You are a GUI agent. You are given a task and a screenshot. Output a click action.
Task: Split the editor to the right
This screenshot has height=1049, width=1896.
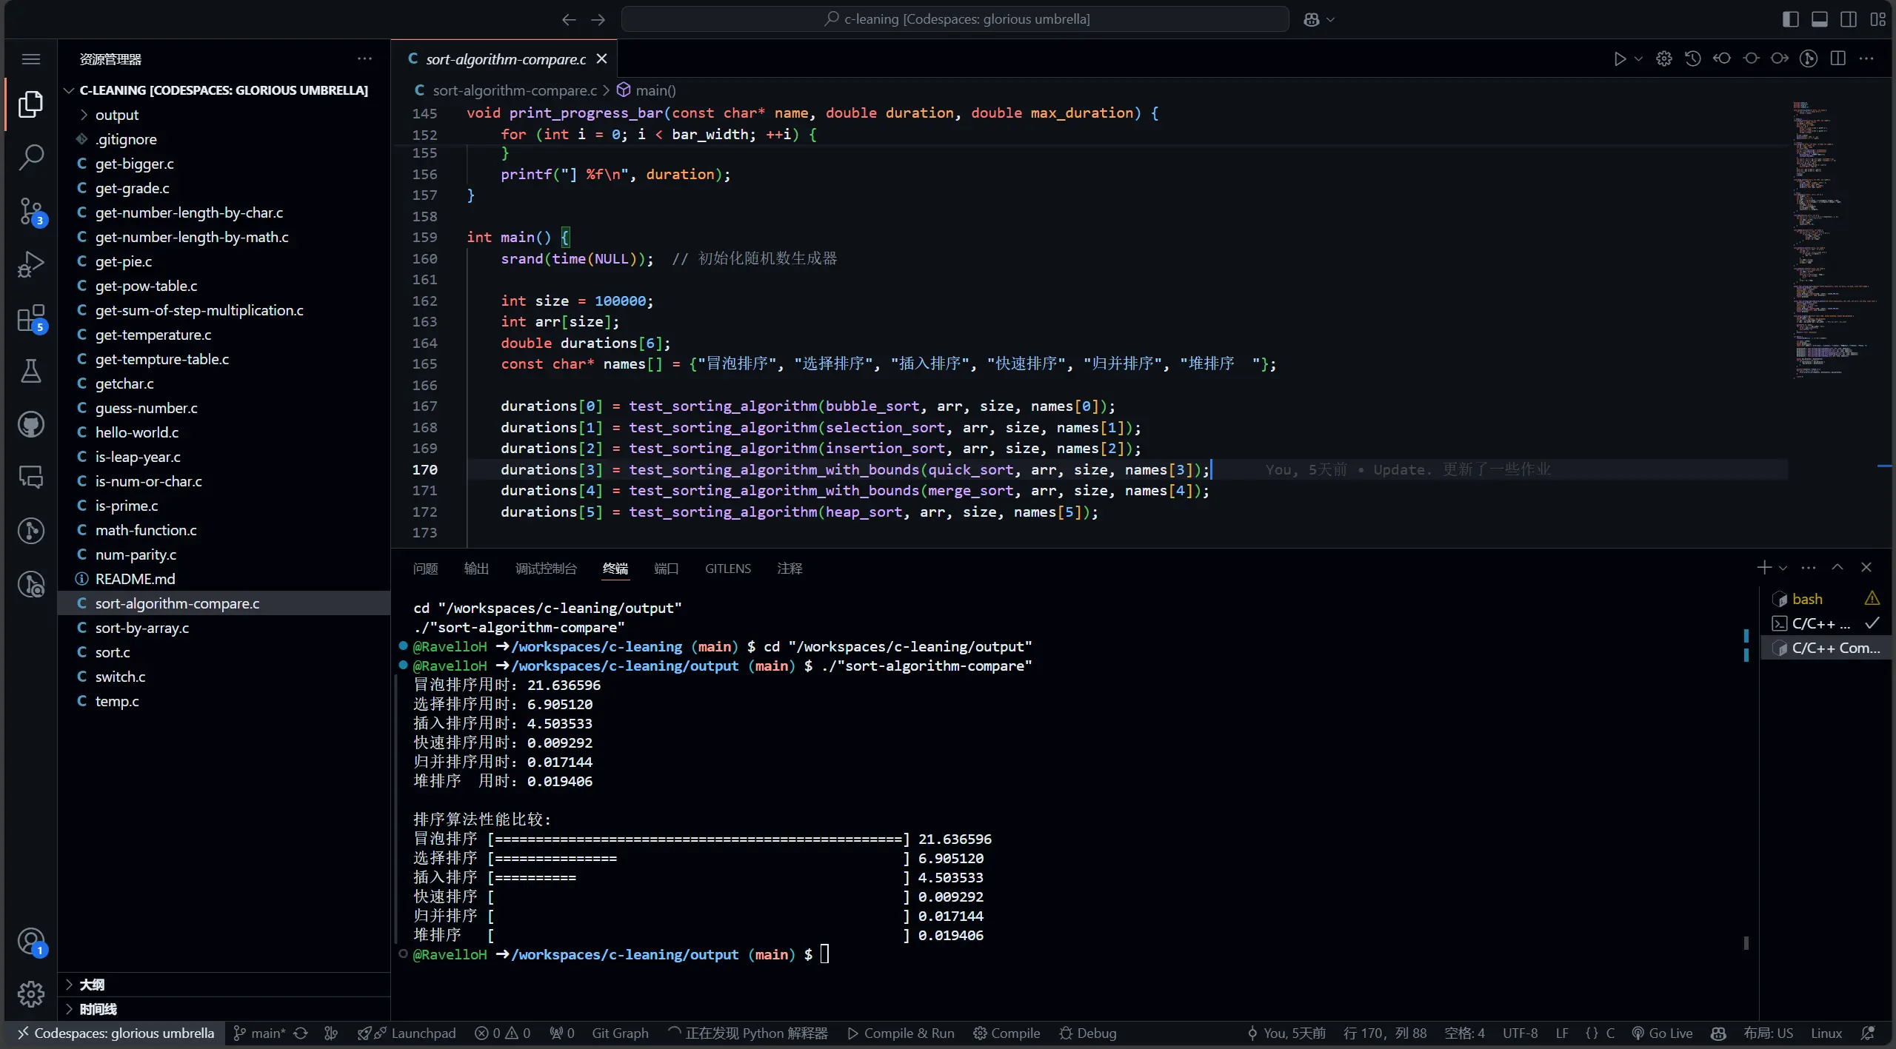pyautogui.click(x=1837, y=58)
